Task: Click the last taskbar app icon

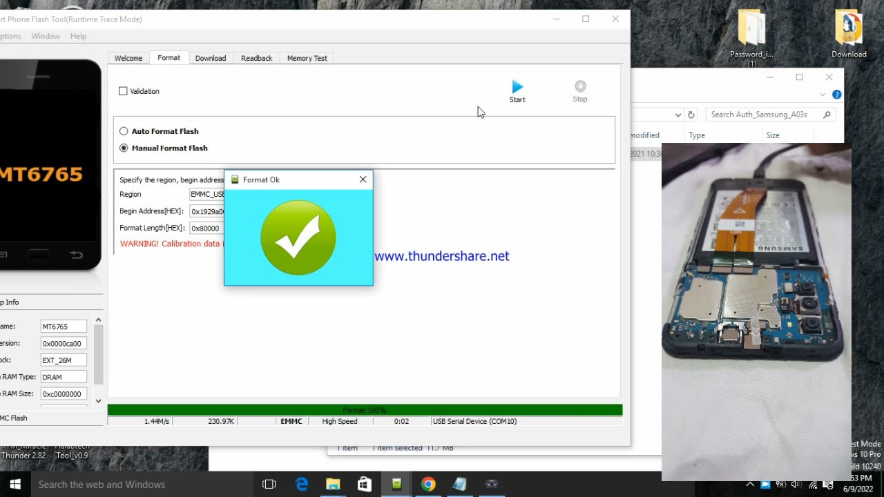Action: pyautogui.click(x=492, y=485)
